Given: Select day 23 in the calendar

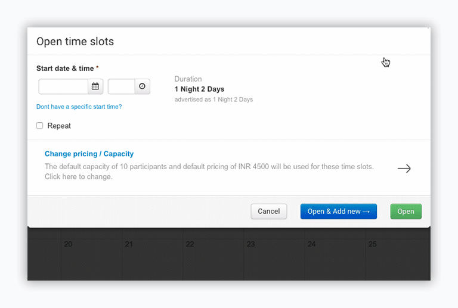Looking at the screenshot, I should (x=250, y=244).
